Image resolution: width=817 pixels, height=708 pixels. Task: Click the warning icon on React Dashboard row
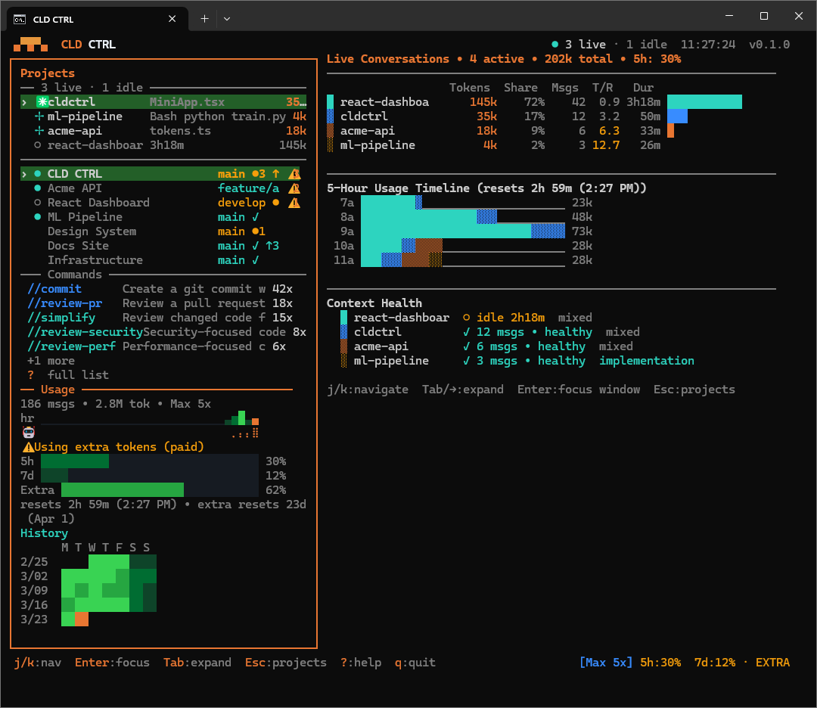(294, 203)
